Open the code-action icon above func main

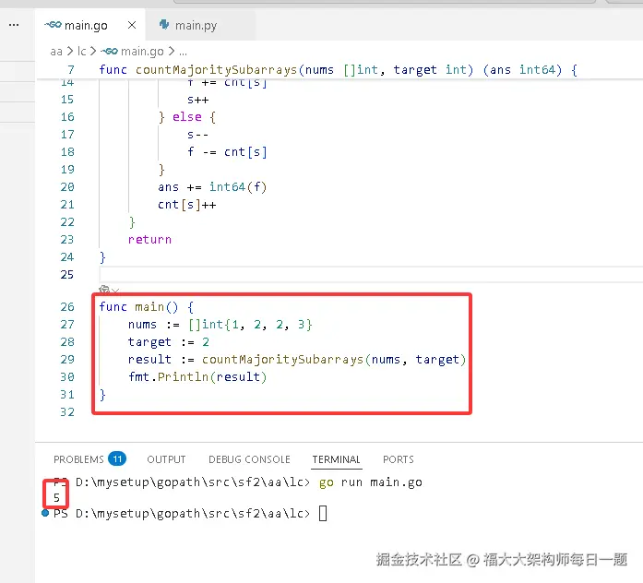pos(104,290)
